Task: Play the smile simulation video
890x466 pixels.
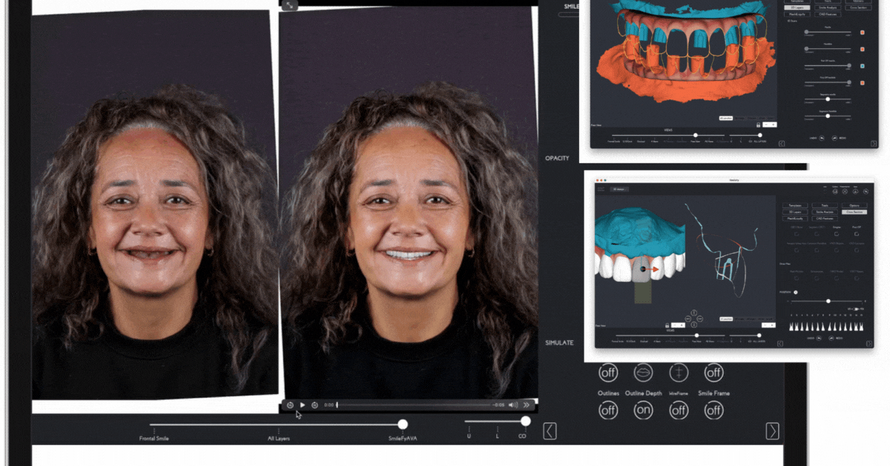Action: tap(303, 405)
